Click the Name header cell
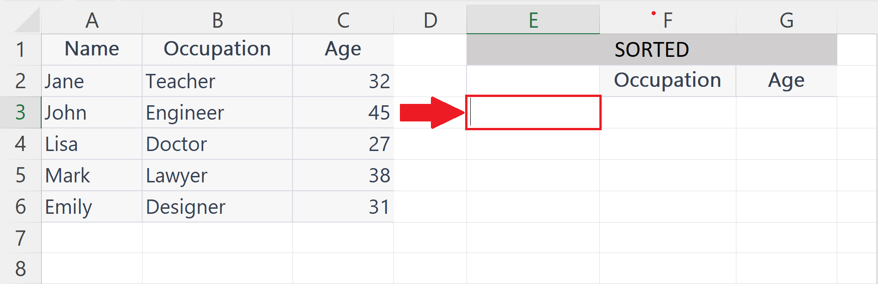878x284 pixels. click(91, 49)
